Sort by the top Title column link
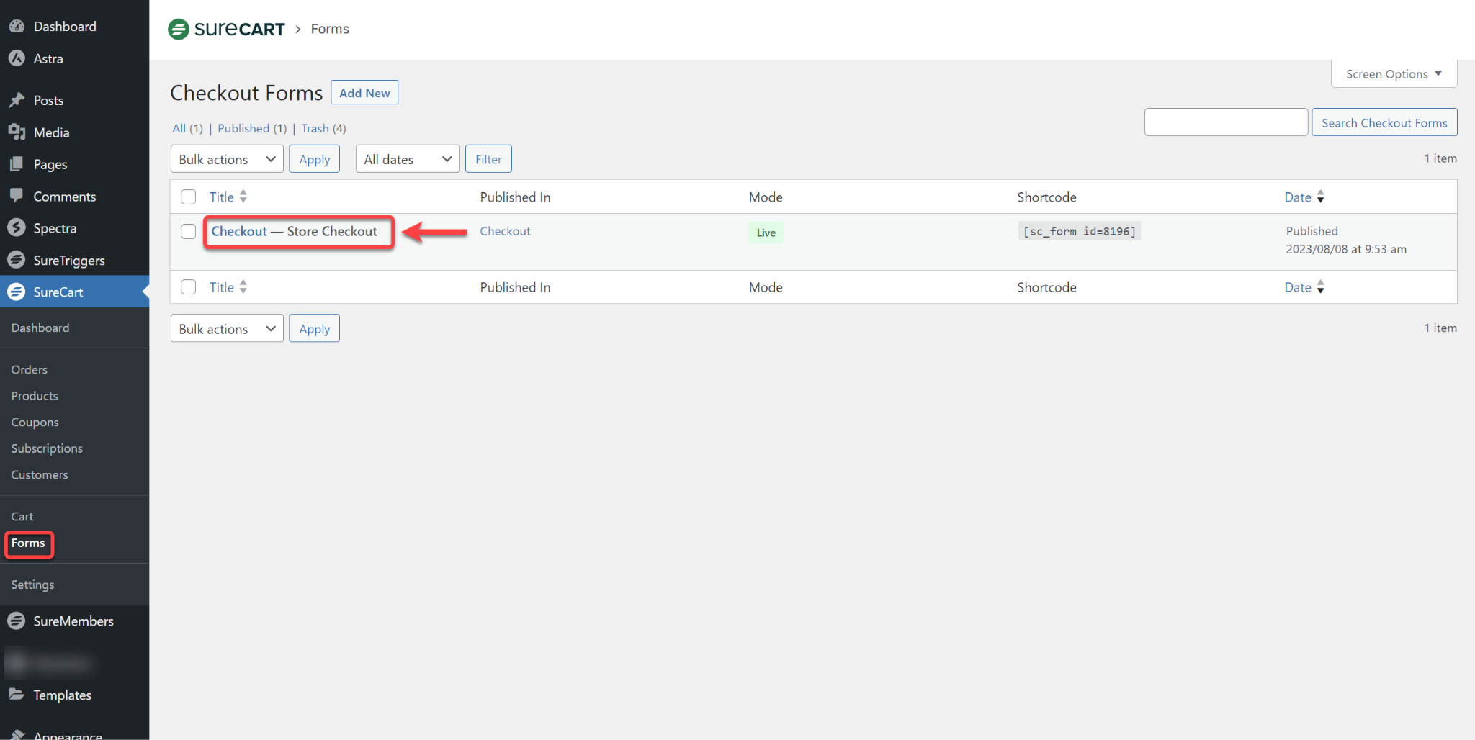The image size is (1475, 740). pyautogui.click(x=222, y=197)
